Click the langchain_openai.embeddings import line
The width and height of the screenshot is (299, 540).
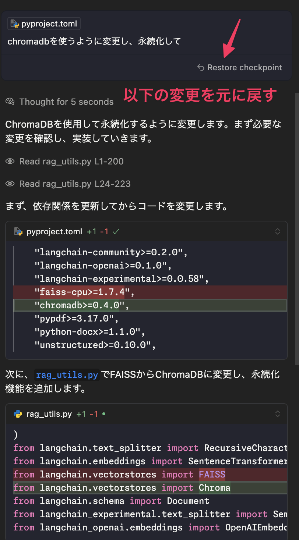click(x=150, y=527)
